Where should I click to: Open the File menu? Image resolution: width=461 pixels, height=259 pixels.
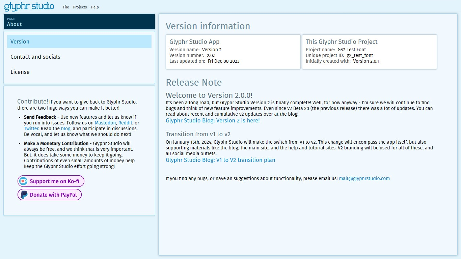pyautogui.click(x=66, y=7)
